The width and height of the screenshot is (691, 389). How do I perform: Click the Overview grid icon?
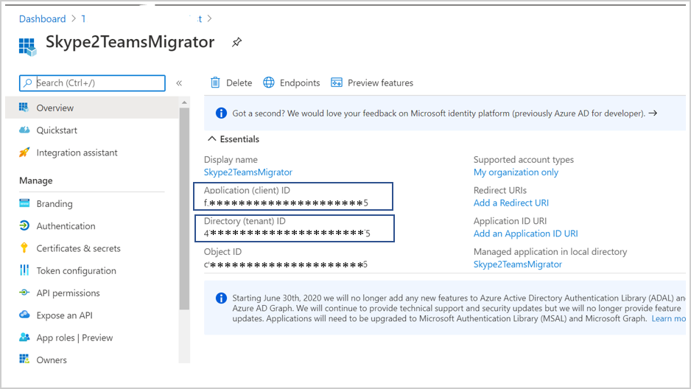(24, 107)
